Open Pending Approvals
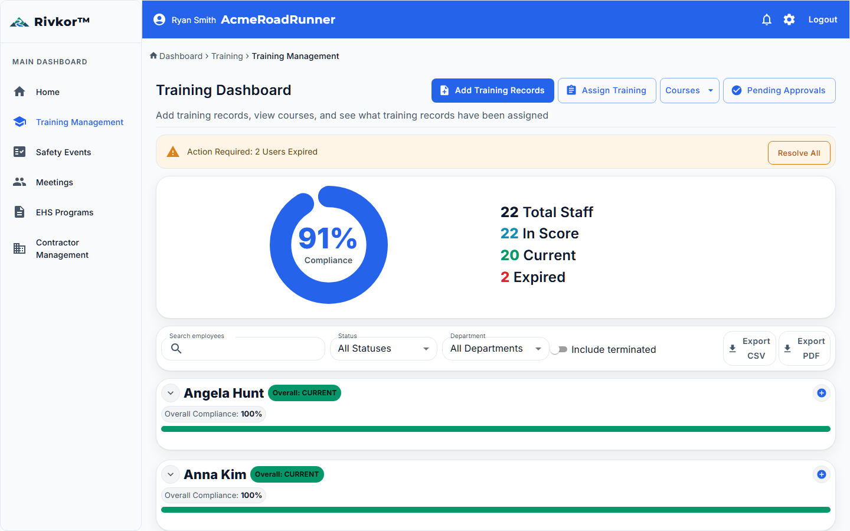Viewport: 850px width, 531px height. click(779, 90)
